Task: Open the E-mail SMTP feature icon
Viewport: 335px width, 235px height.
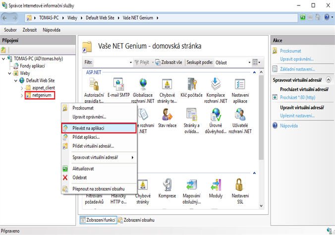Action: click(x=118, y=84)
